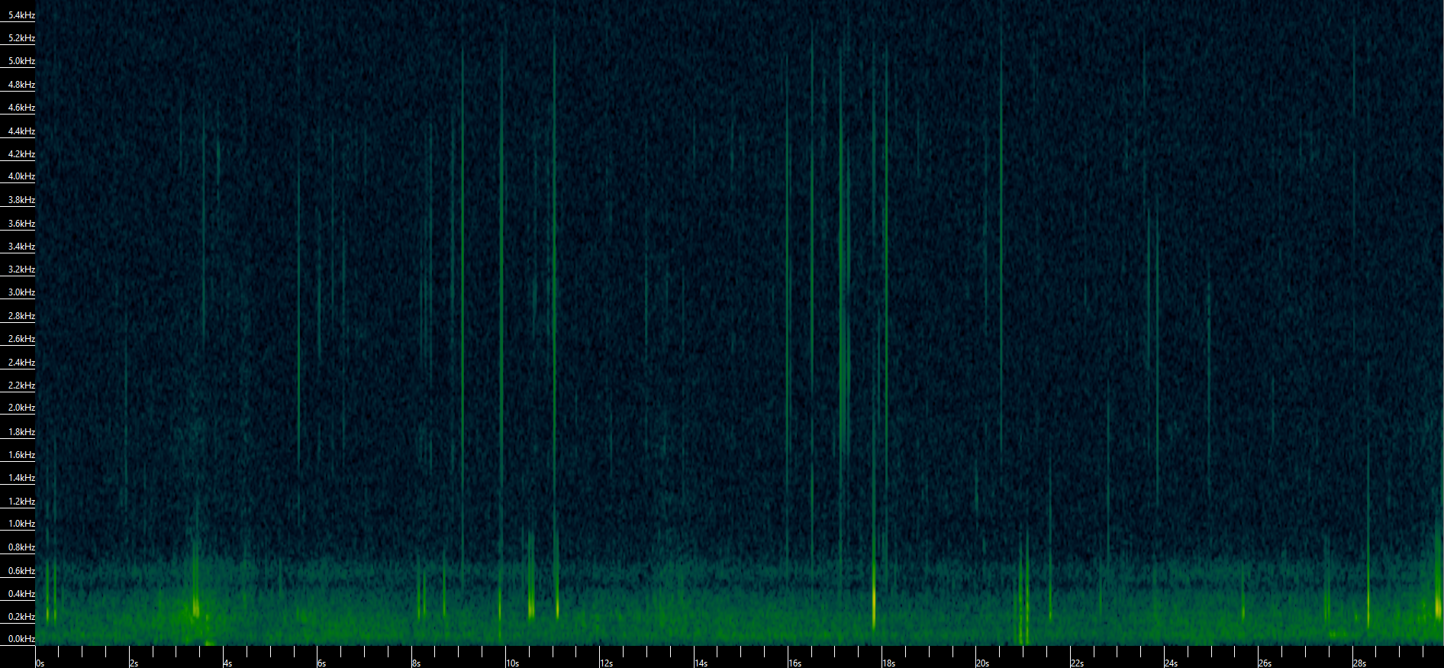Select the 0s time marker
1444x668 pixels.
coord(40,663)
